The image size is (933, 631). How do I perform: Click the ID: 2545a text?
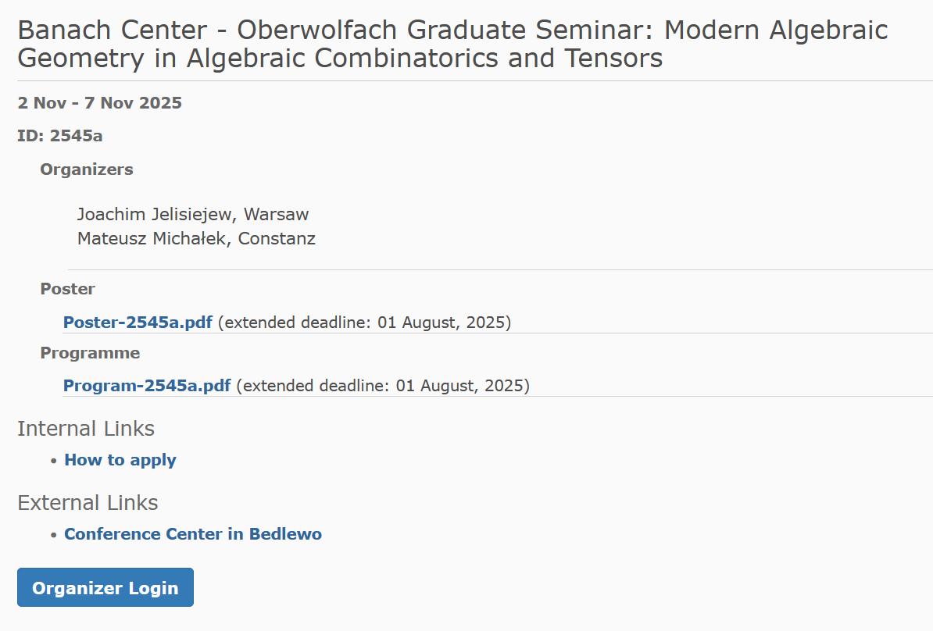[60, 136]
